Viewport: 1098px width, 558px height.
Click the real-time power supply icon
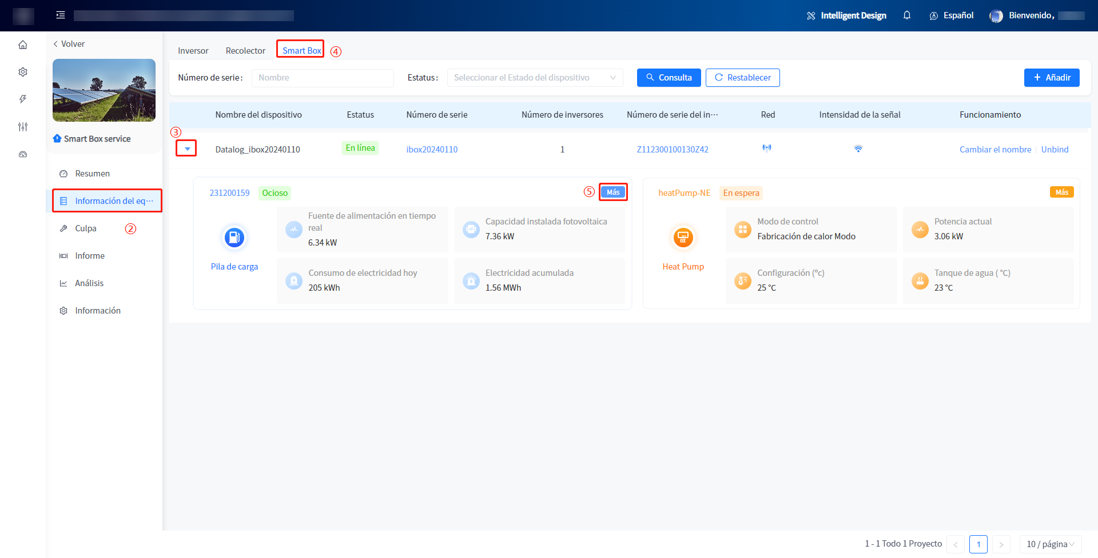[294, 230]
